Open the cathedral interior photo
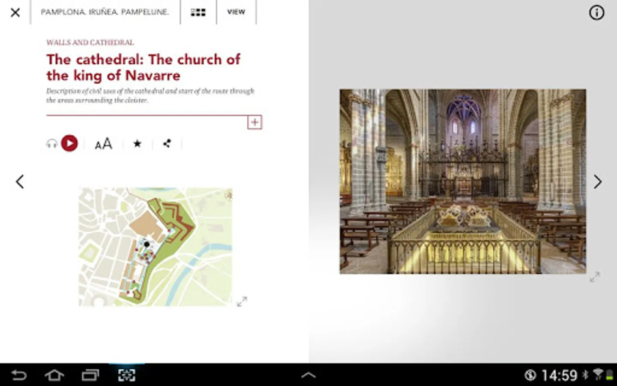The width and height of the screenshot is (617, 386). tap(463, 181)
